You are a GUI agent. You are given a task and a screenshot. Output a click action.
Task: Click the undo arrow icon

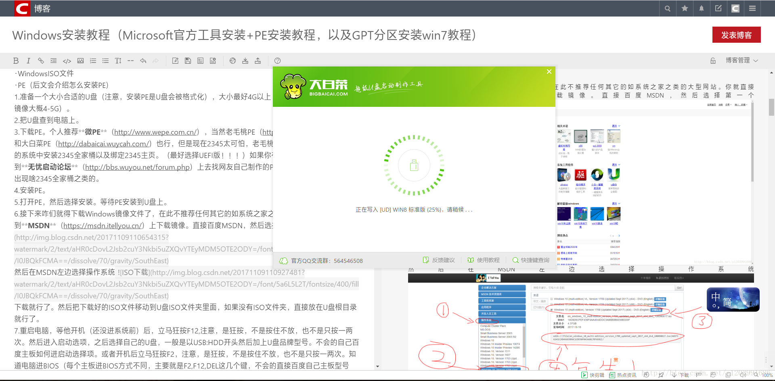tap(143, 61)
